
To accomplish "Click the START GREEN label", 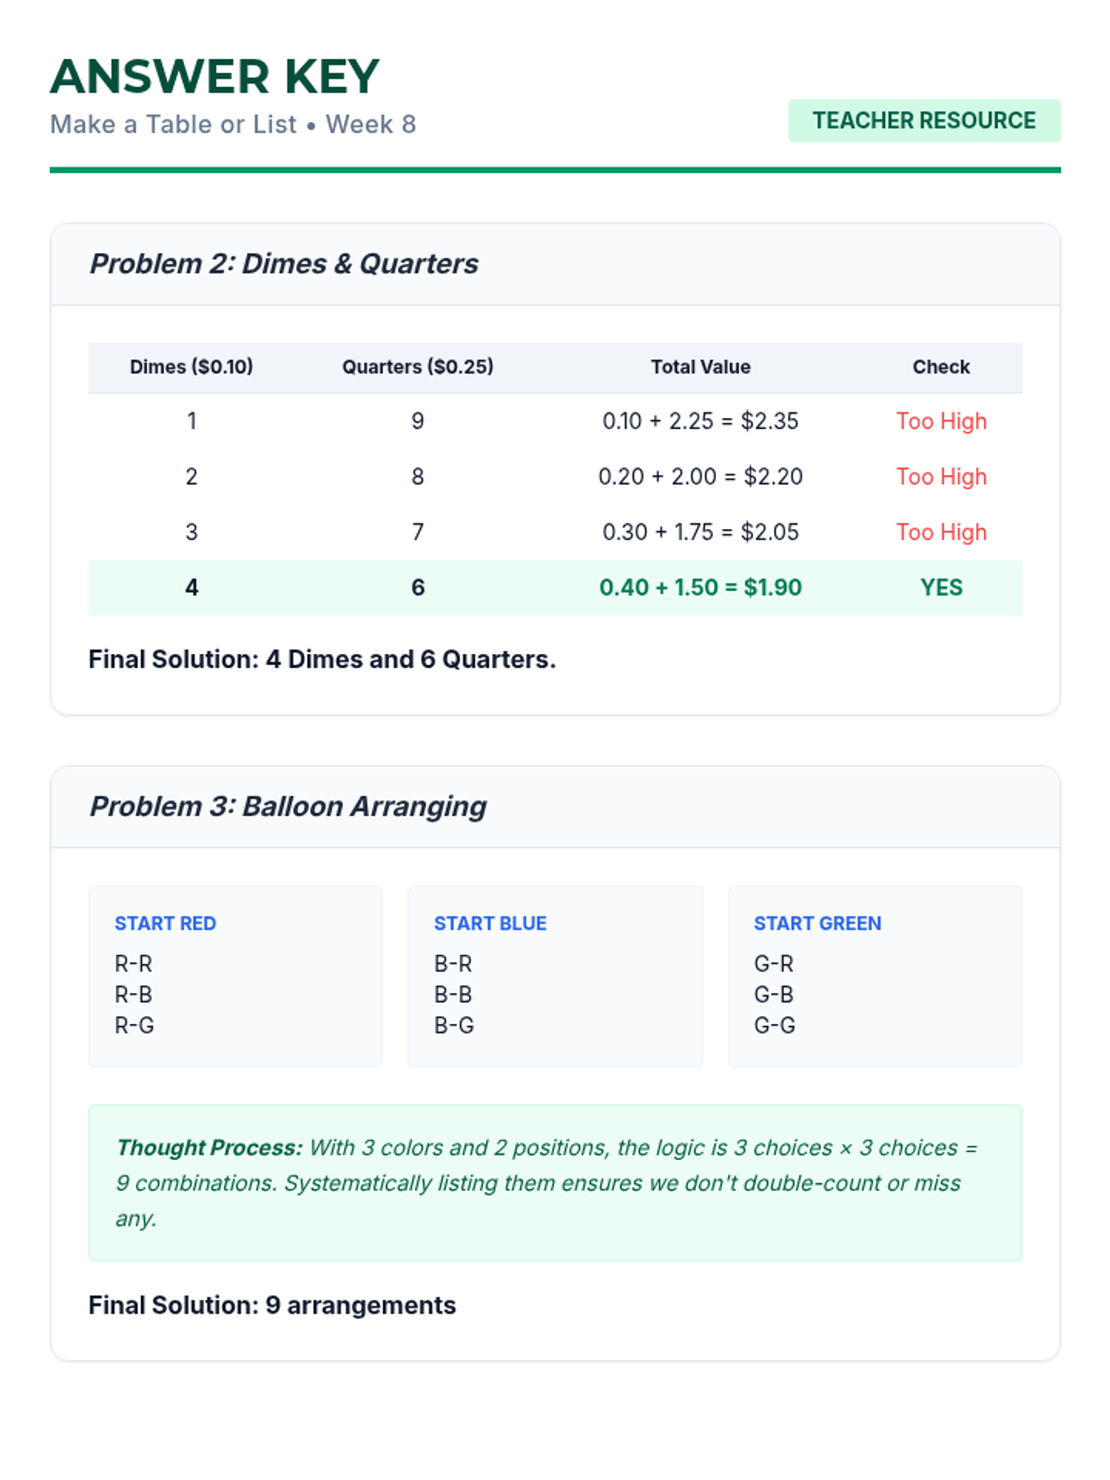I will 817,923.
